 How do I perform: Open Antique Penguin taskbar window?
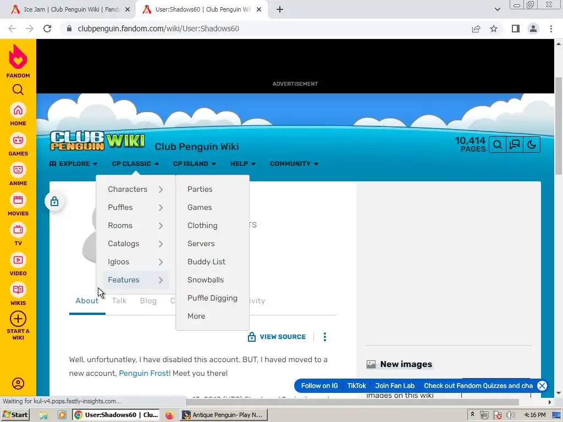tap(224, 415)
